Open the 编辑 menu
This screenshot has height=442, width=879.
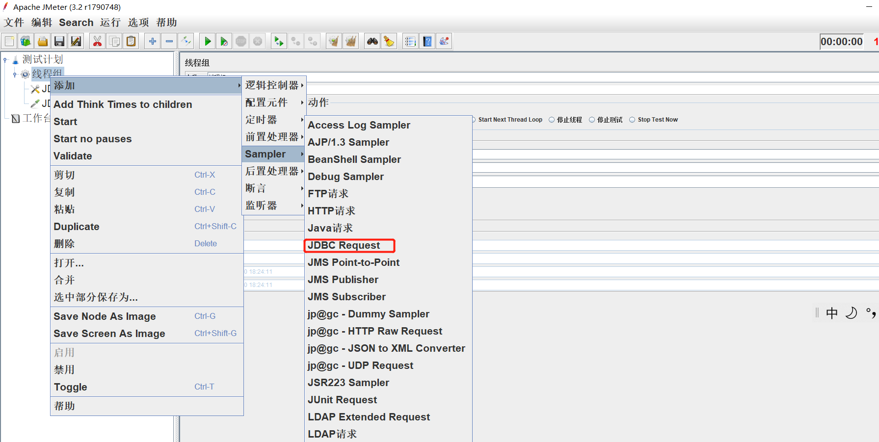tap(42, 23)
